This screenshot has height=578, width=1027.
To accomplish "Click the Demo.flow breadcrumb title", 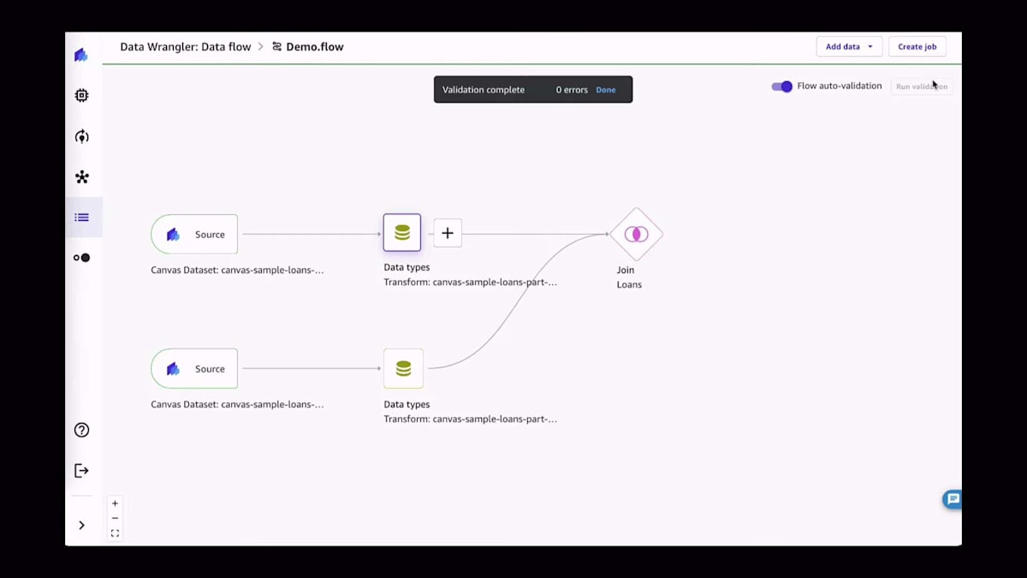I will [x=315, y=47].
